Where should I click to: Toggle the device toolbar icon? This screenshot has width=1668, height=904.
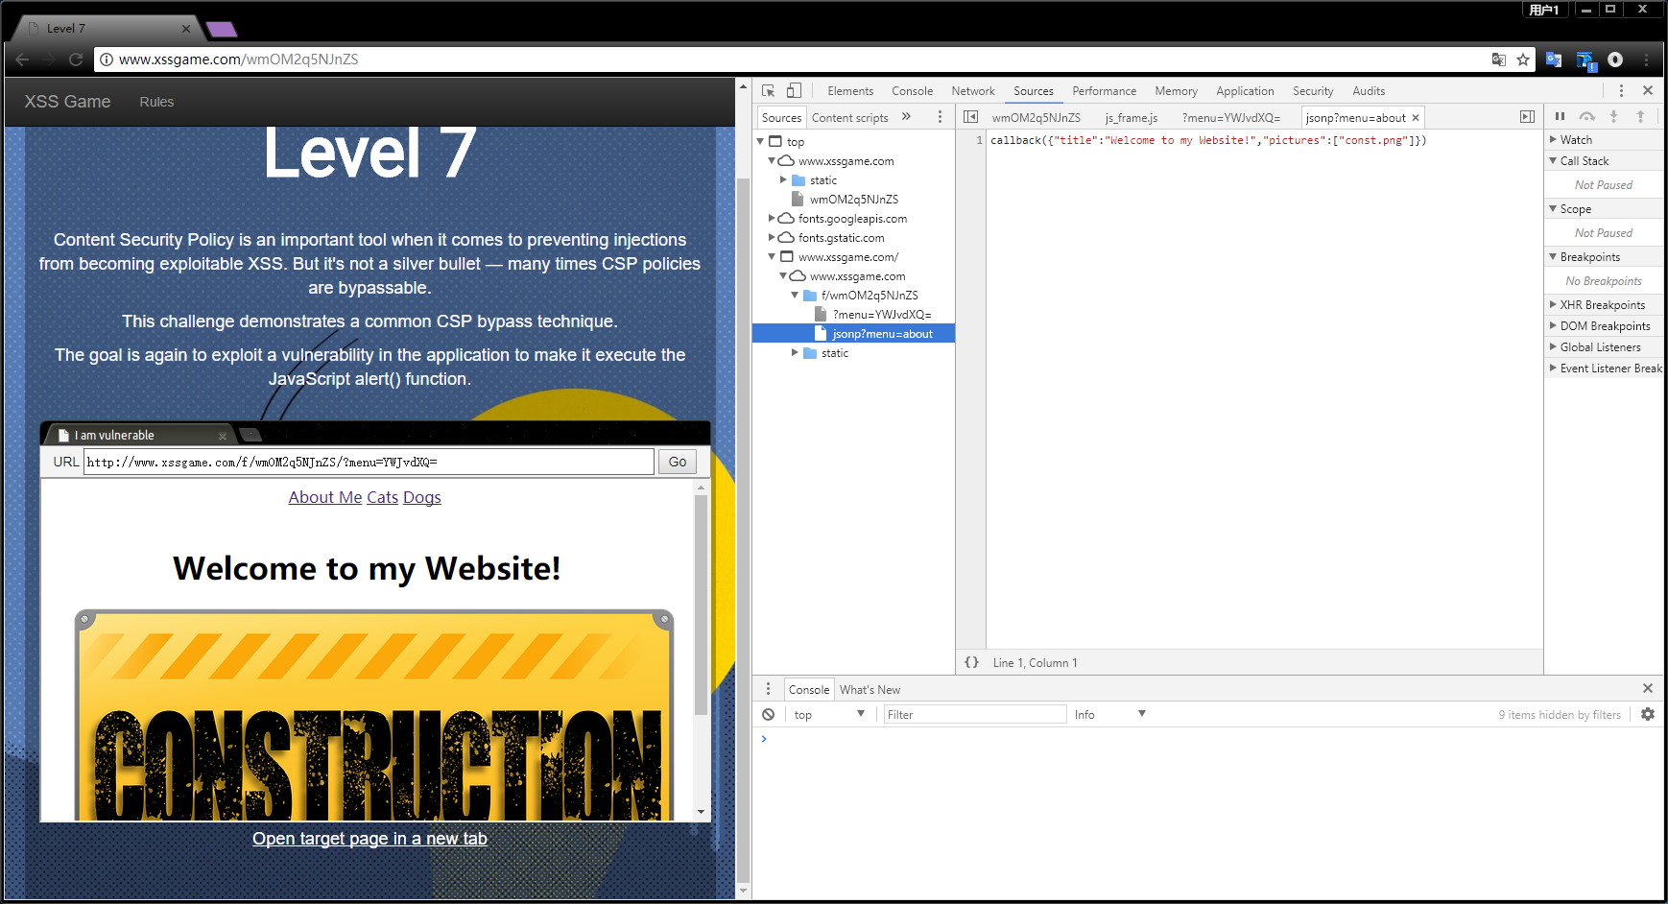coord(794,91)
